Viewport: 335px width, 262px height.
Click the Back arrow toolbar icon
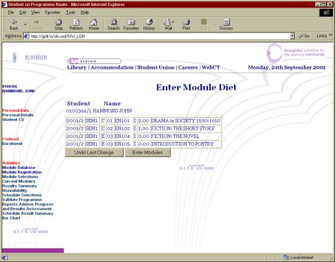click(14, 22)
